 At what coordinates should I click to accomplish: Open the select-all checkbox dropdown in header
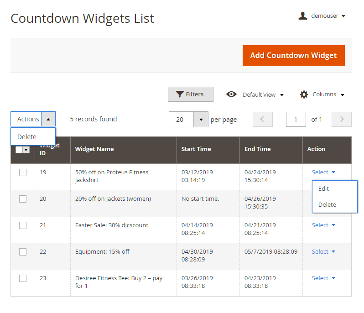coord(26,150)
